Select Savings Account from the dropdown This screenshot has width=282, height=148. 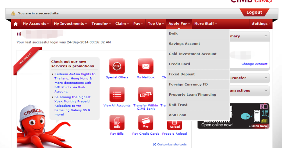point(198,44)
